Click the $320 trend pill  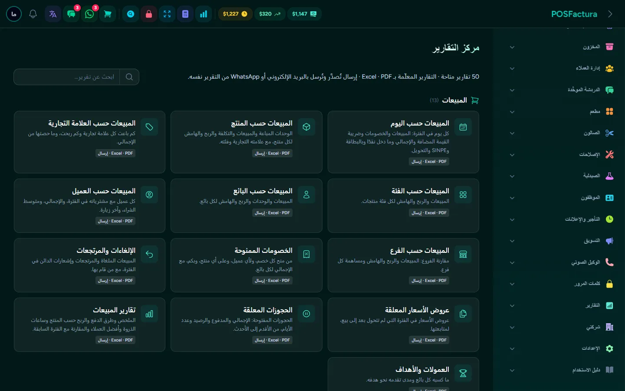click(x=270, y=14)
